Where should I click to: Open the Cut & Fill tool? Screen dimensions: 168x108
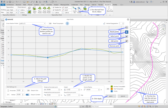74,8
